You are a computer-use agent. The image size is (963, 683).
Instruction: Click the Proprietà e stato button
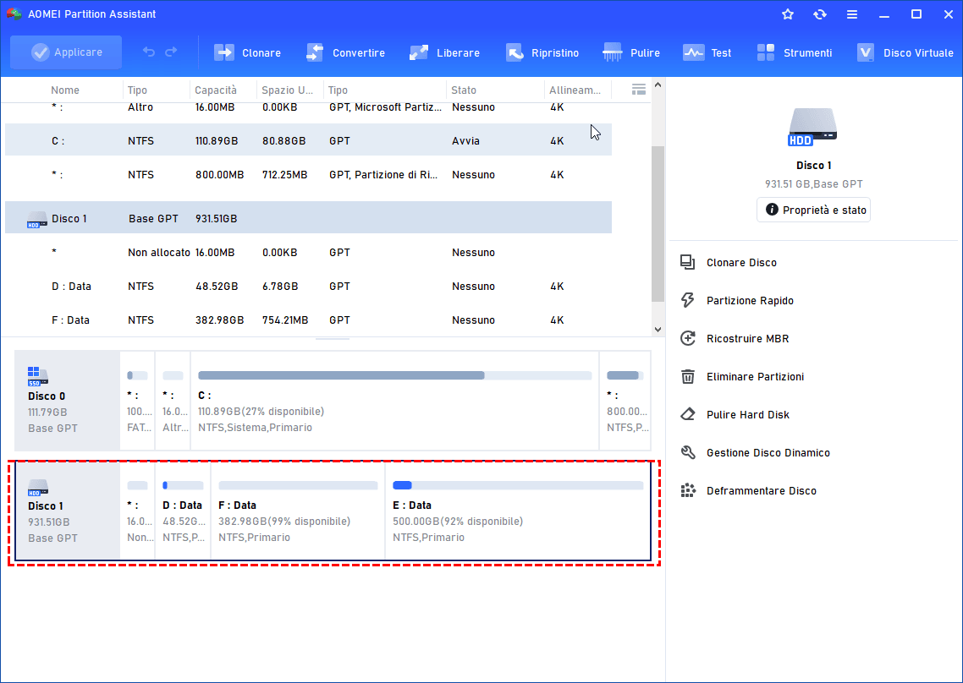click(813, 210)
